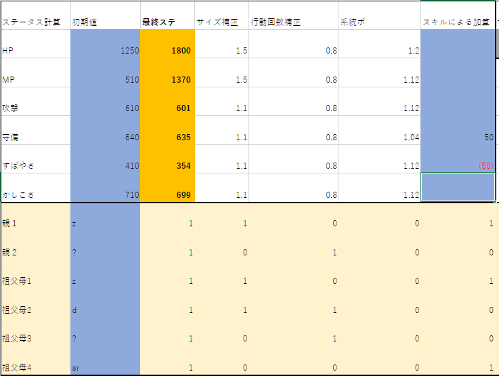This screenshot has height=376, width=499.
Task: Click HP size correction 1.5
Action: 222,44
